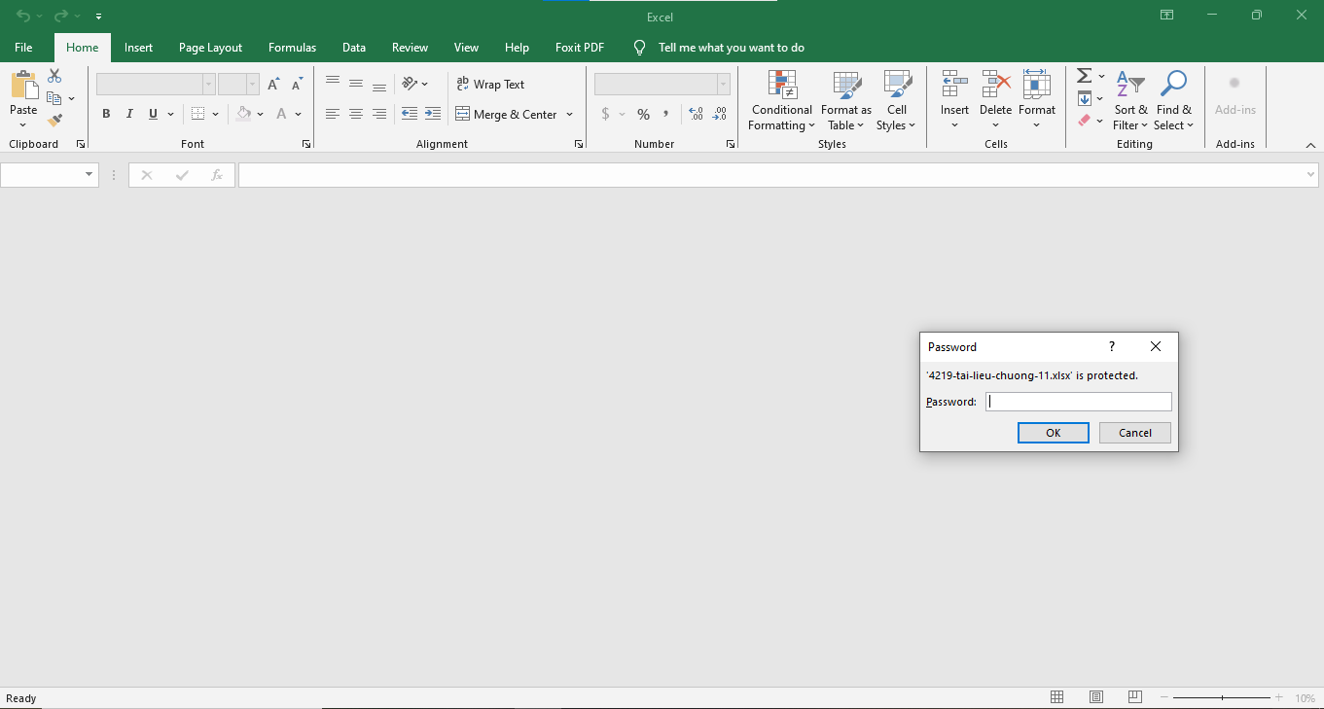Open the Ribbon Display Options button
Screen dimensions: 1324x709
(x=1166, y=16)
